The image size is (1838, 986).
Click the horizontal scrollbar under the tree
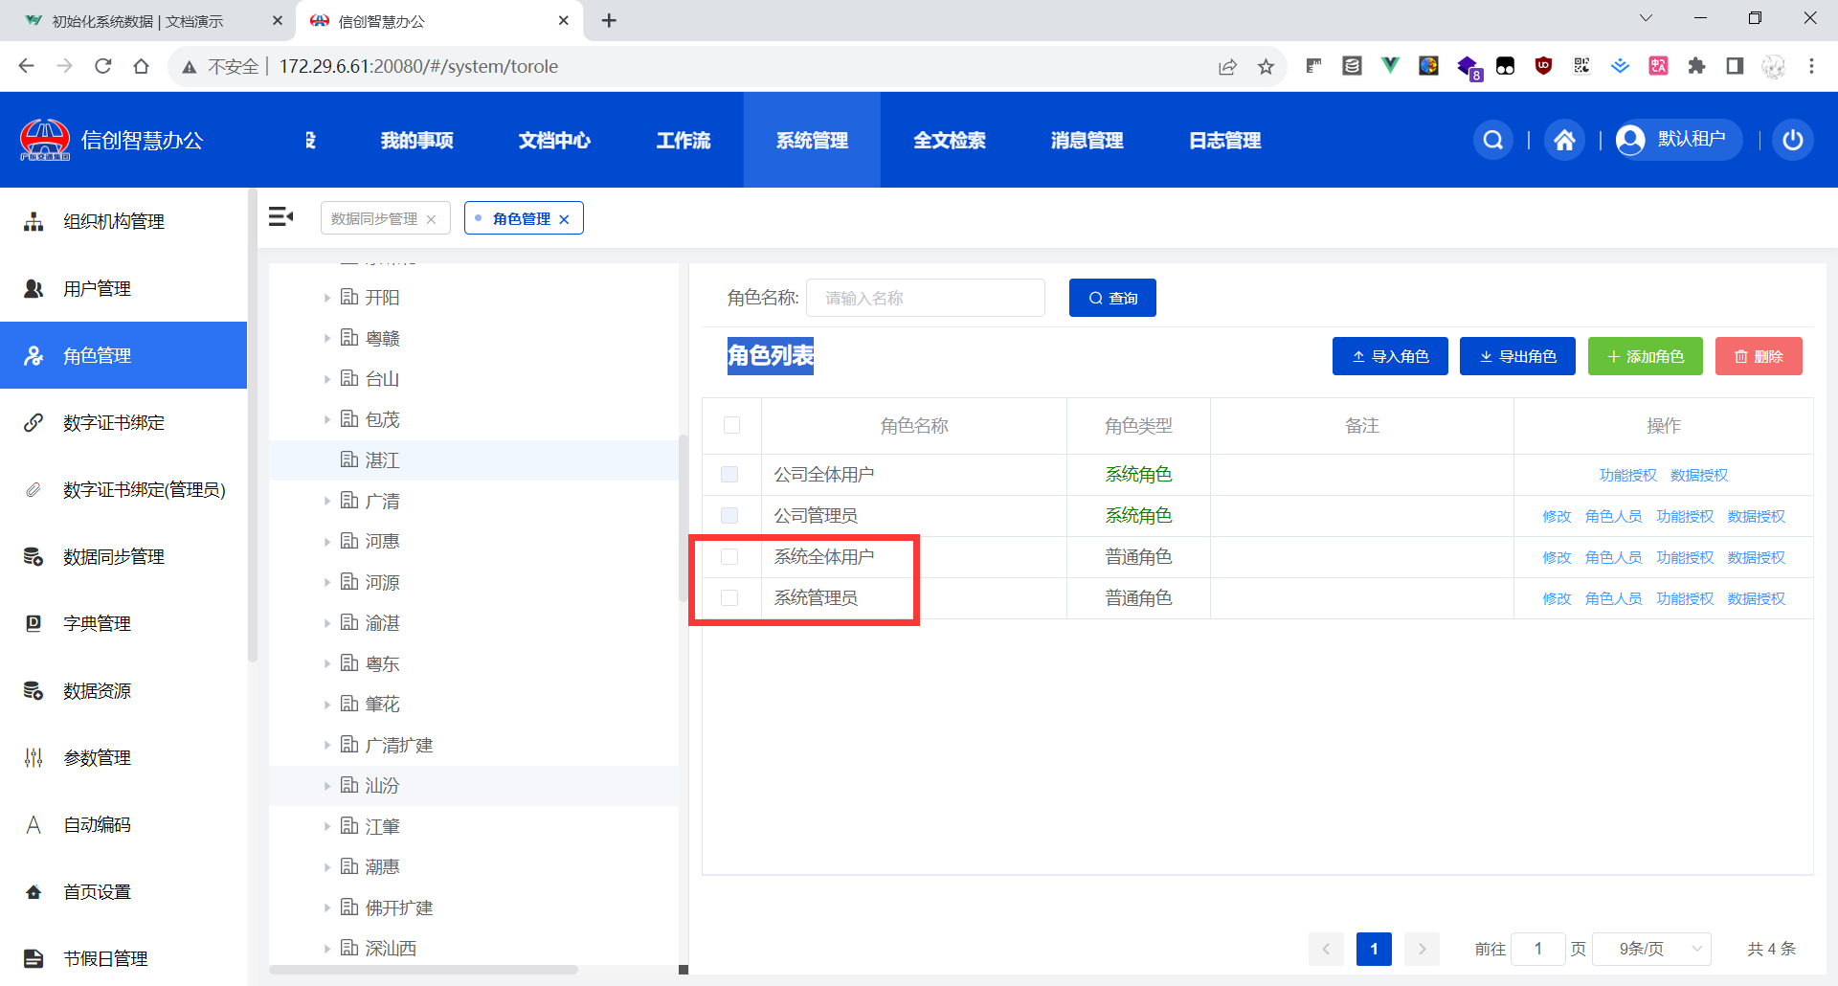[x=423, y=970]
